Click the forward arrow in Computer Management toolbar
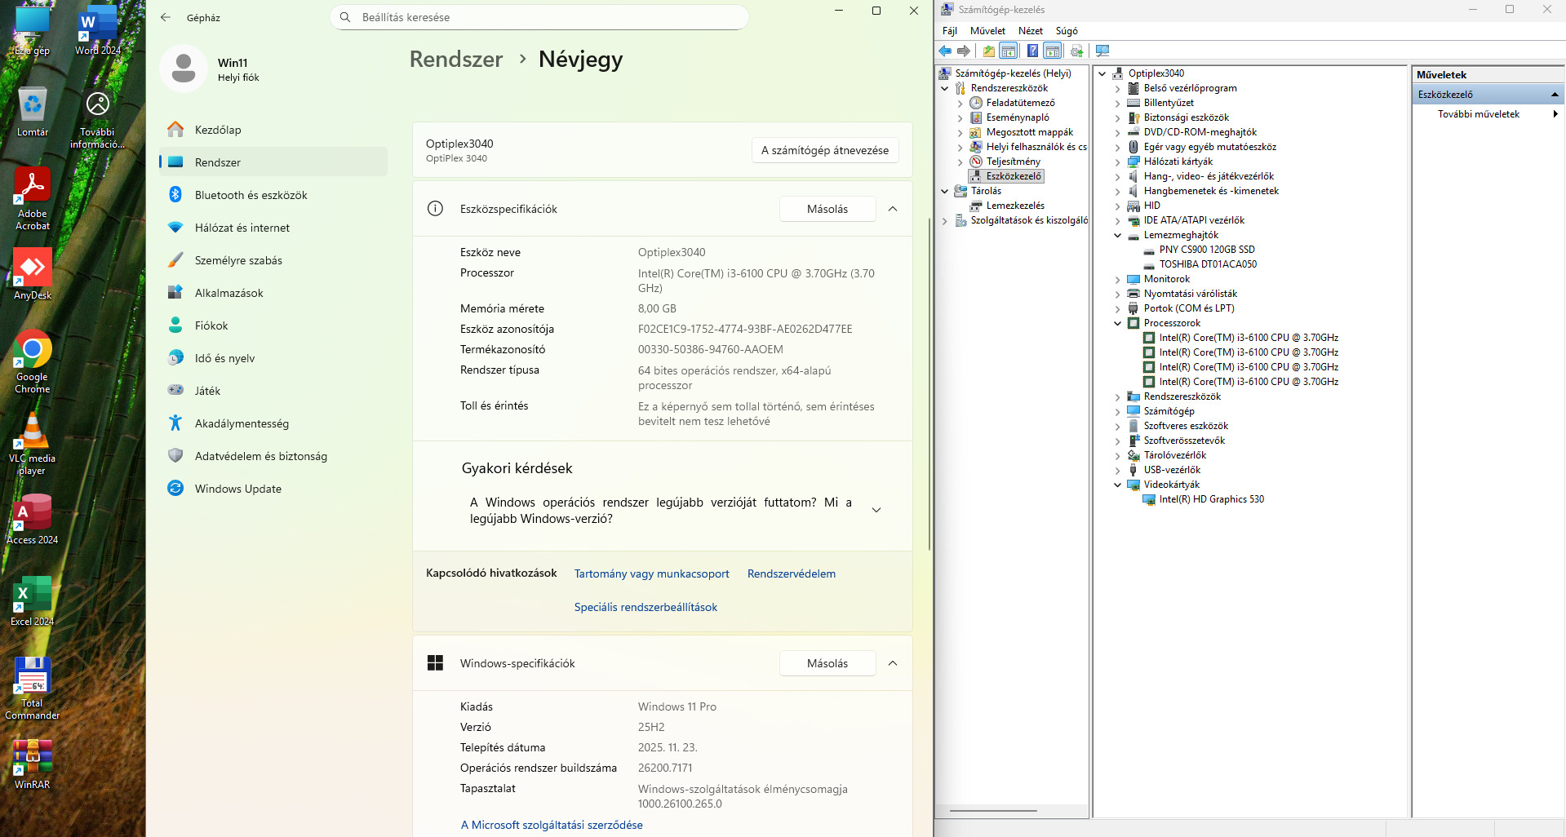Screen dimensions: 1566x837 [x=964, y=51]
